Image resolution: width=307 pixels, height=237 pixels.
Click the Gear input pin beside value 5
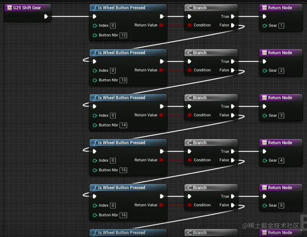point(265,206)
